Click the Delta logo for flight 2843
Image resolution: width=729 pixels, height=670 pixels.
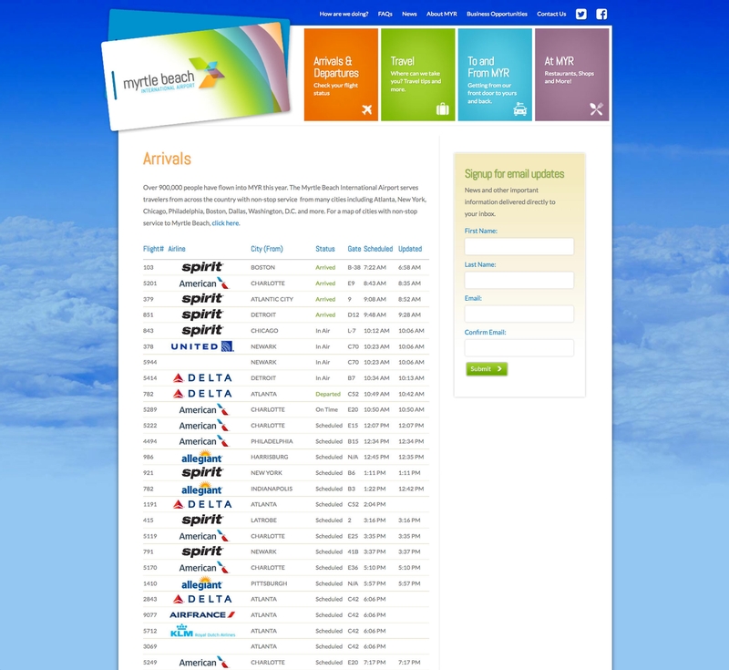point(202,599)
